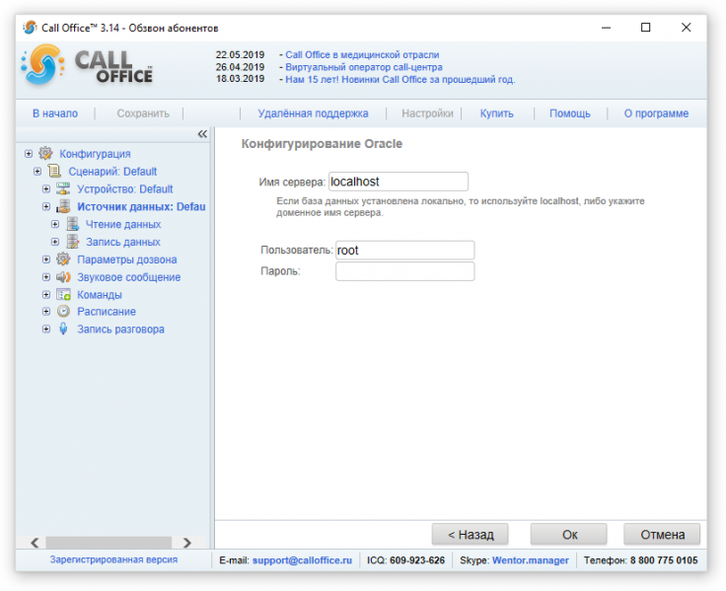Select Запись данных tree item
This screenshot has width=726, height=591.
coord(123,242)
